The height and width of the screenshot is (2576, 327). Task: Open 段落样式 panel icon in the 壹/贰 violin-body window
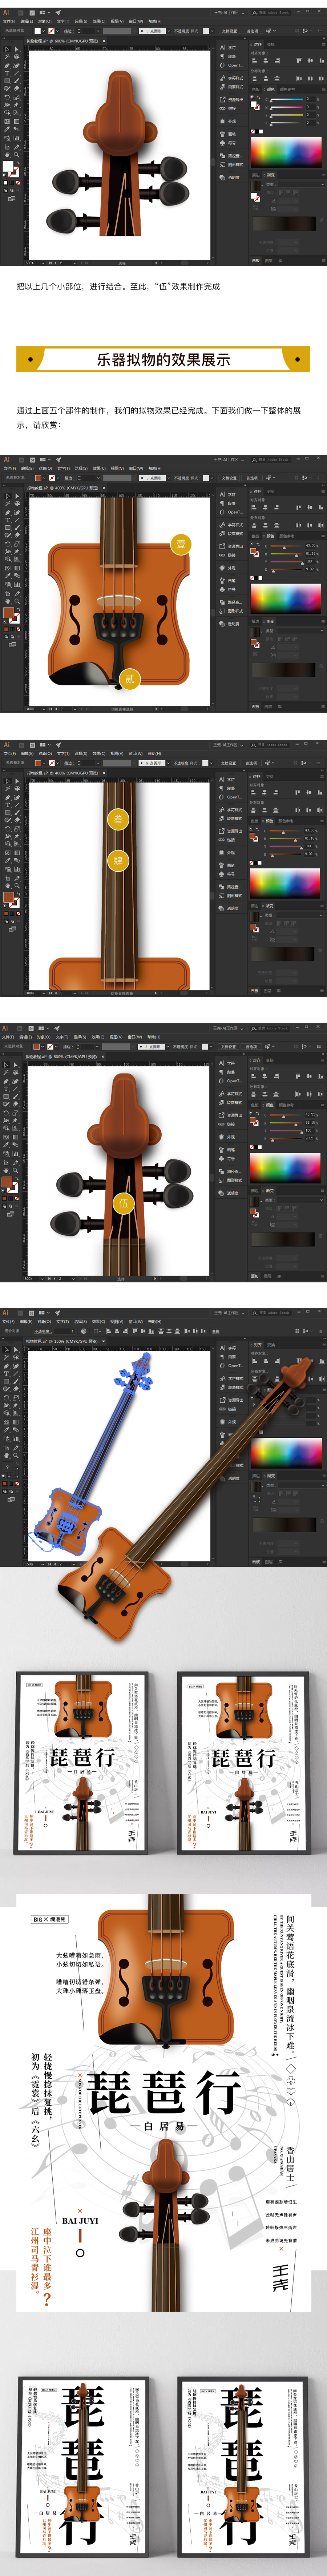(231, 534)
